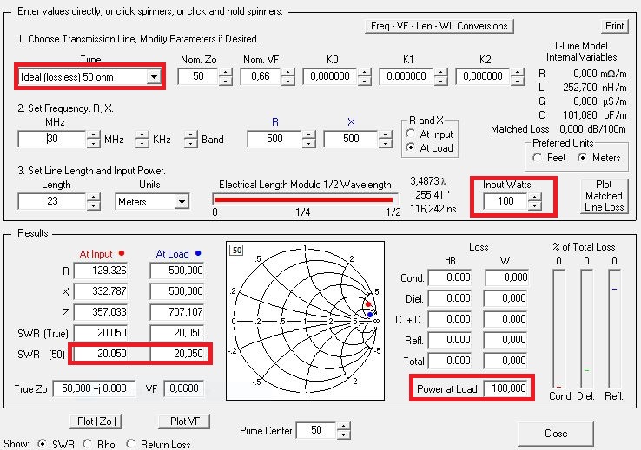Open Freq - VF - Len - WL Conversions
Screen dimensions: 641x450
coord(439,26)
